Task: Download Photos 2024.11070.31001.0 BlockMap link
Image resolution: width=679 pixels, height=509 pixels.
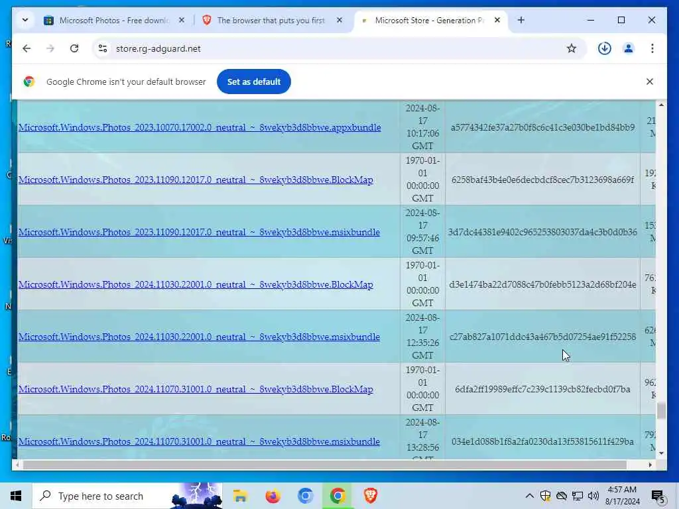Action: 196,389
